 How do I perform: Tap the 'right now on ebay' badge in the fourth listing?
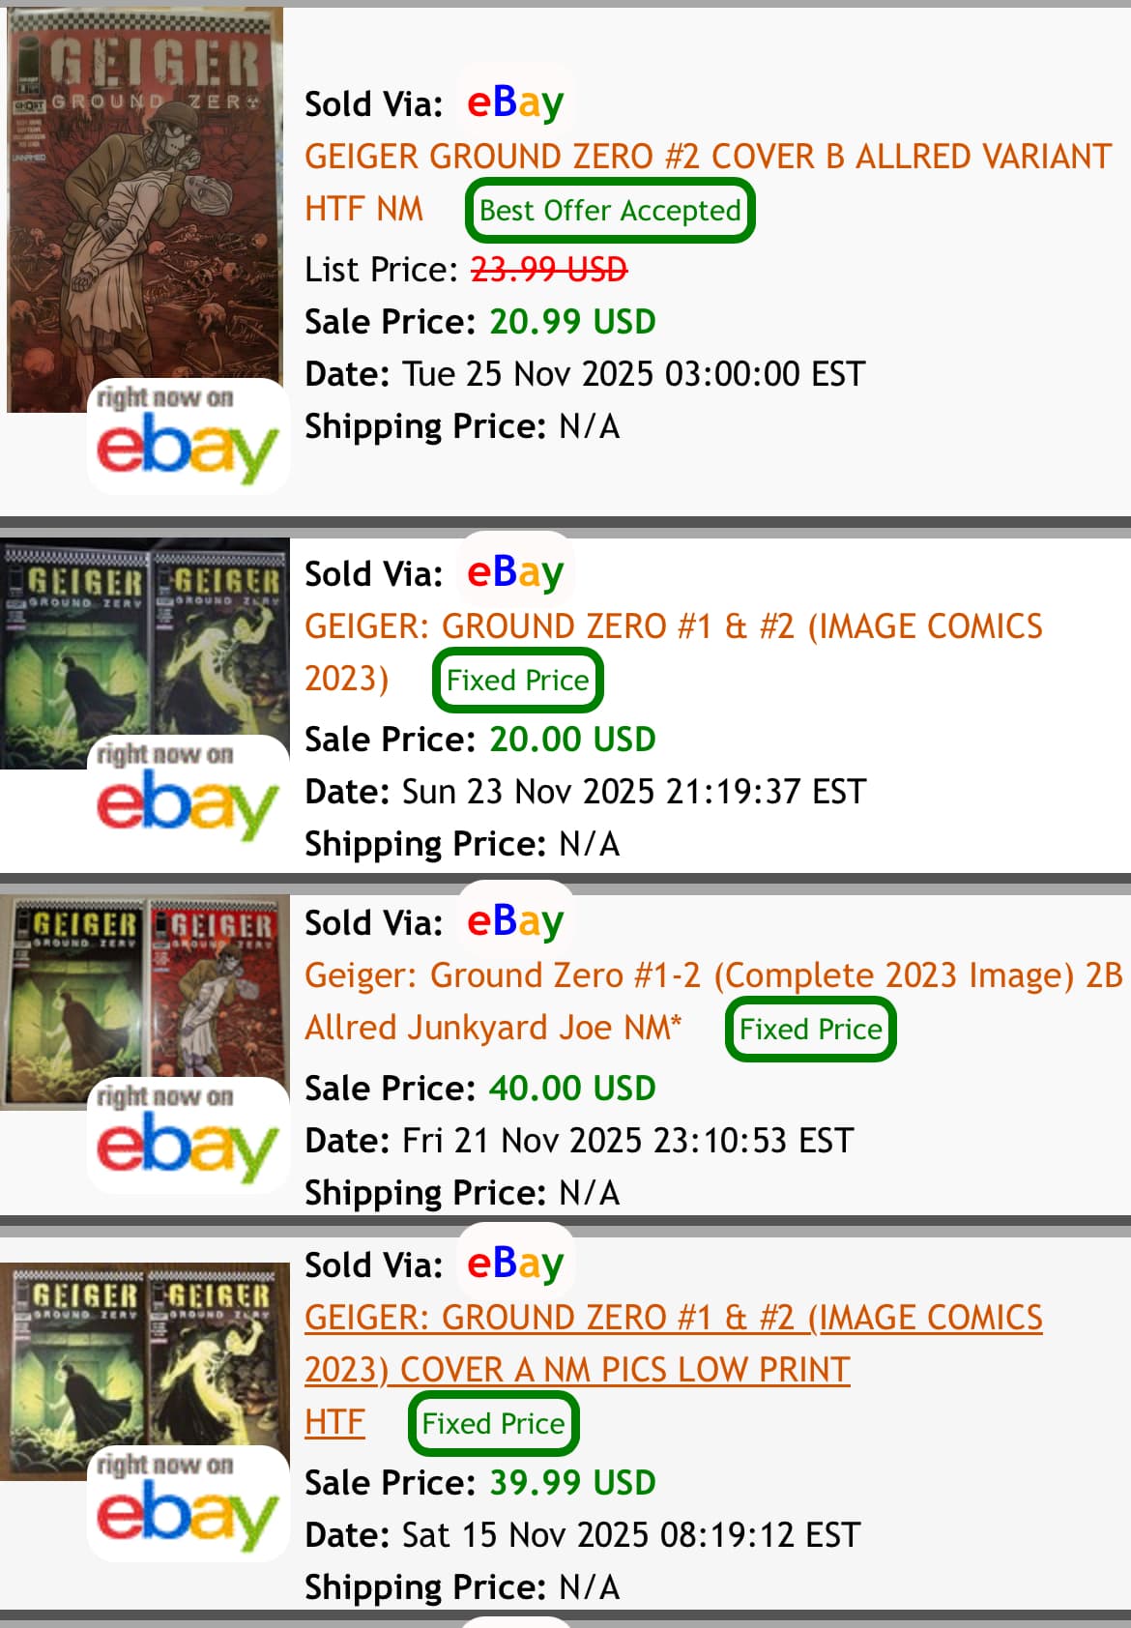point(188,1504)
